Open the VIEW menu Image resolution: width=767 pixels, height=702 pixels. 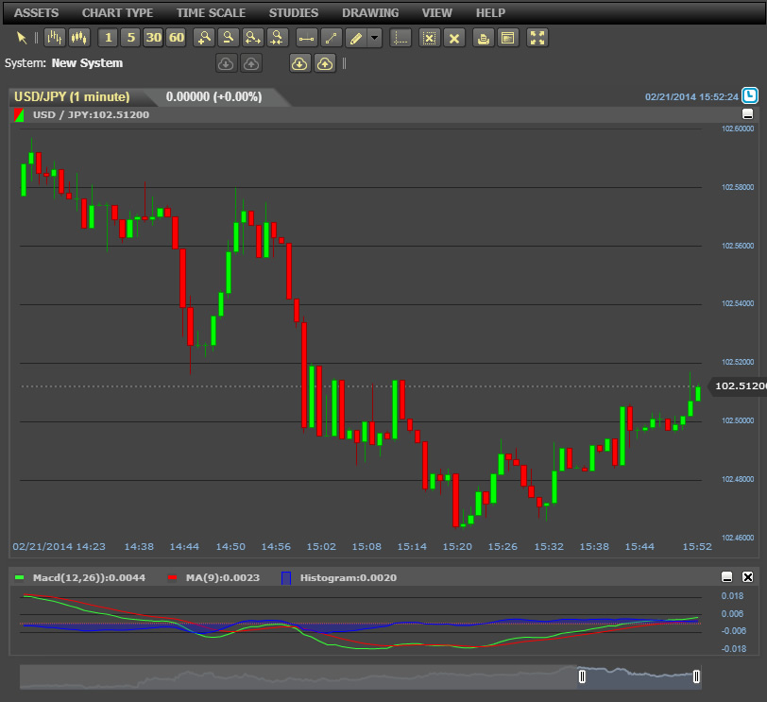tap(436, 13)
